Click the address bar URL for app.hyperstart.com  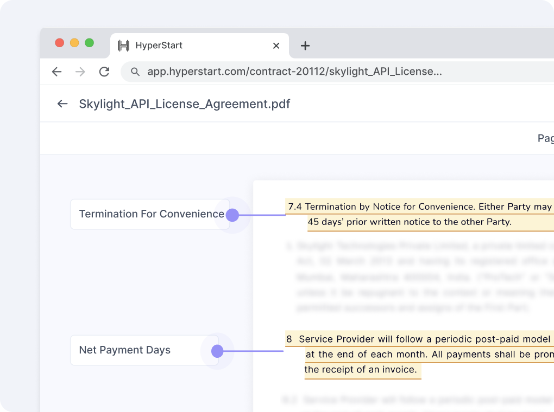pos(294,72)
